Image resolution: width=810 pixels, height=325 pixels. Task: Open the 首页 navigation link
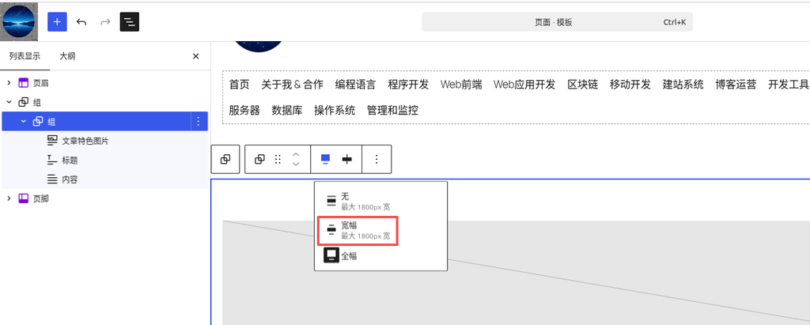click(x=239, y=85)
